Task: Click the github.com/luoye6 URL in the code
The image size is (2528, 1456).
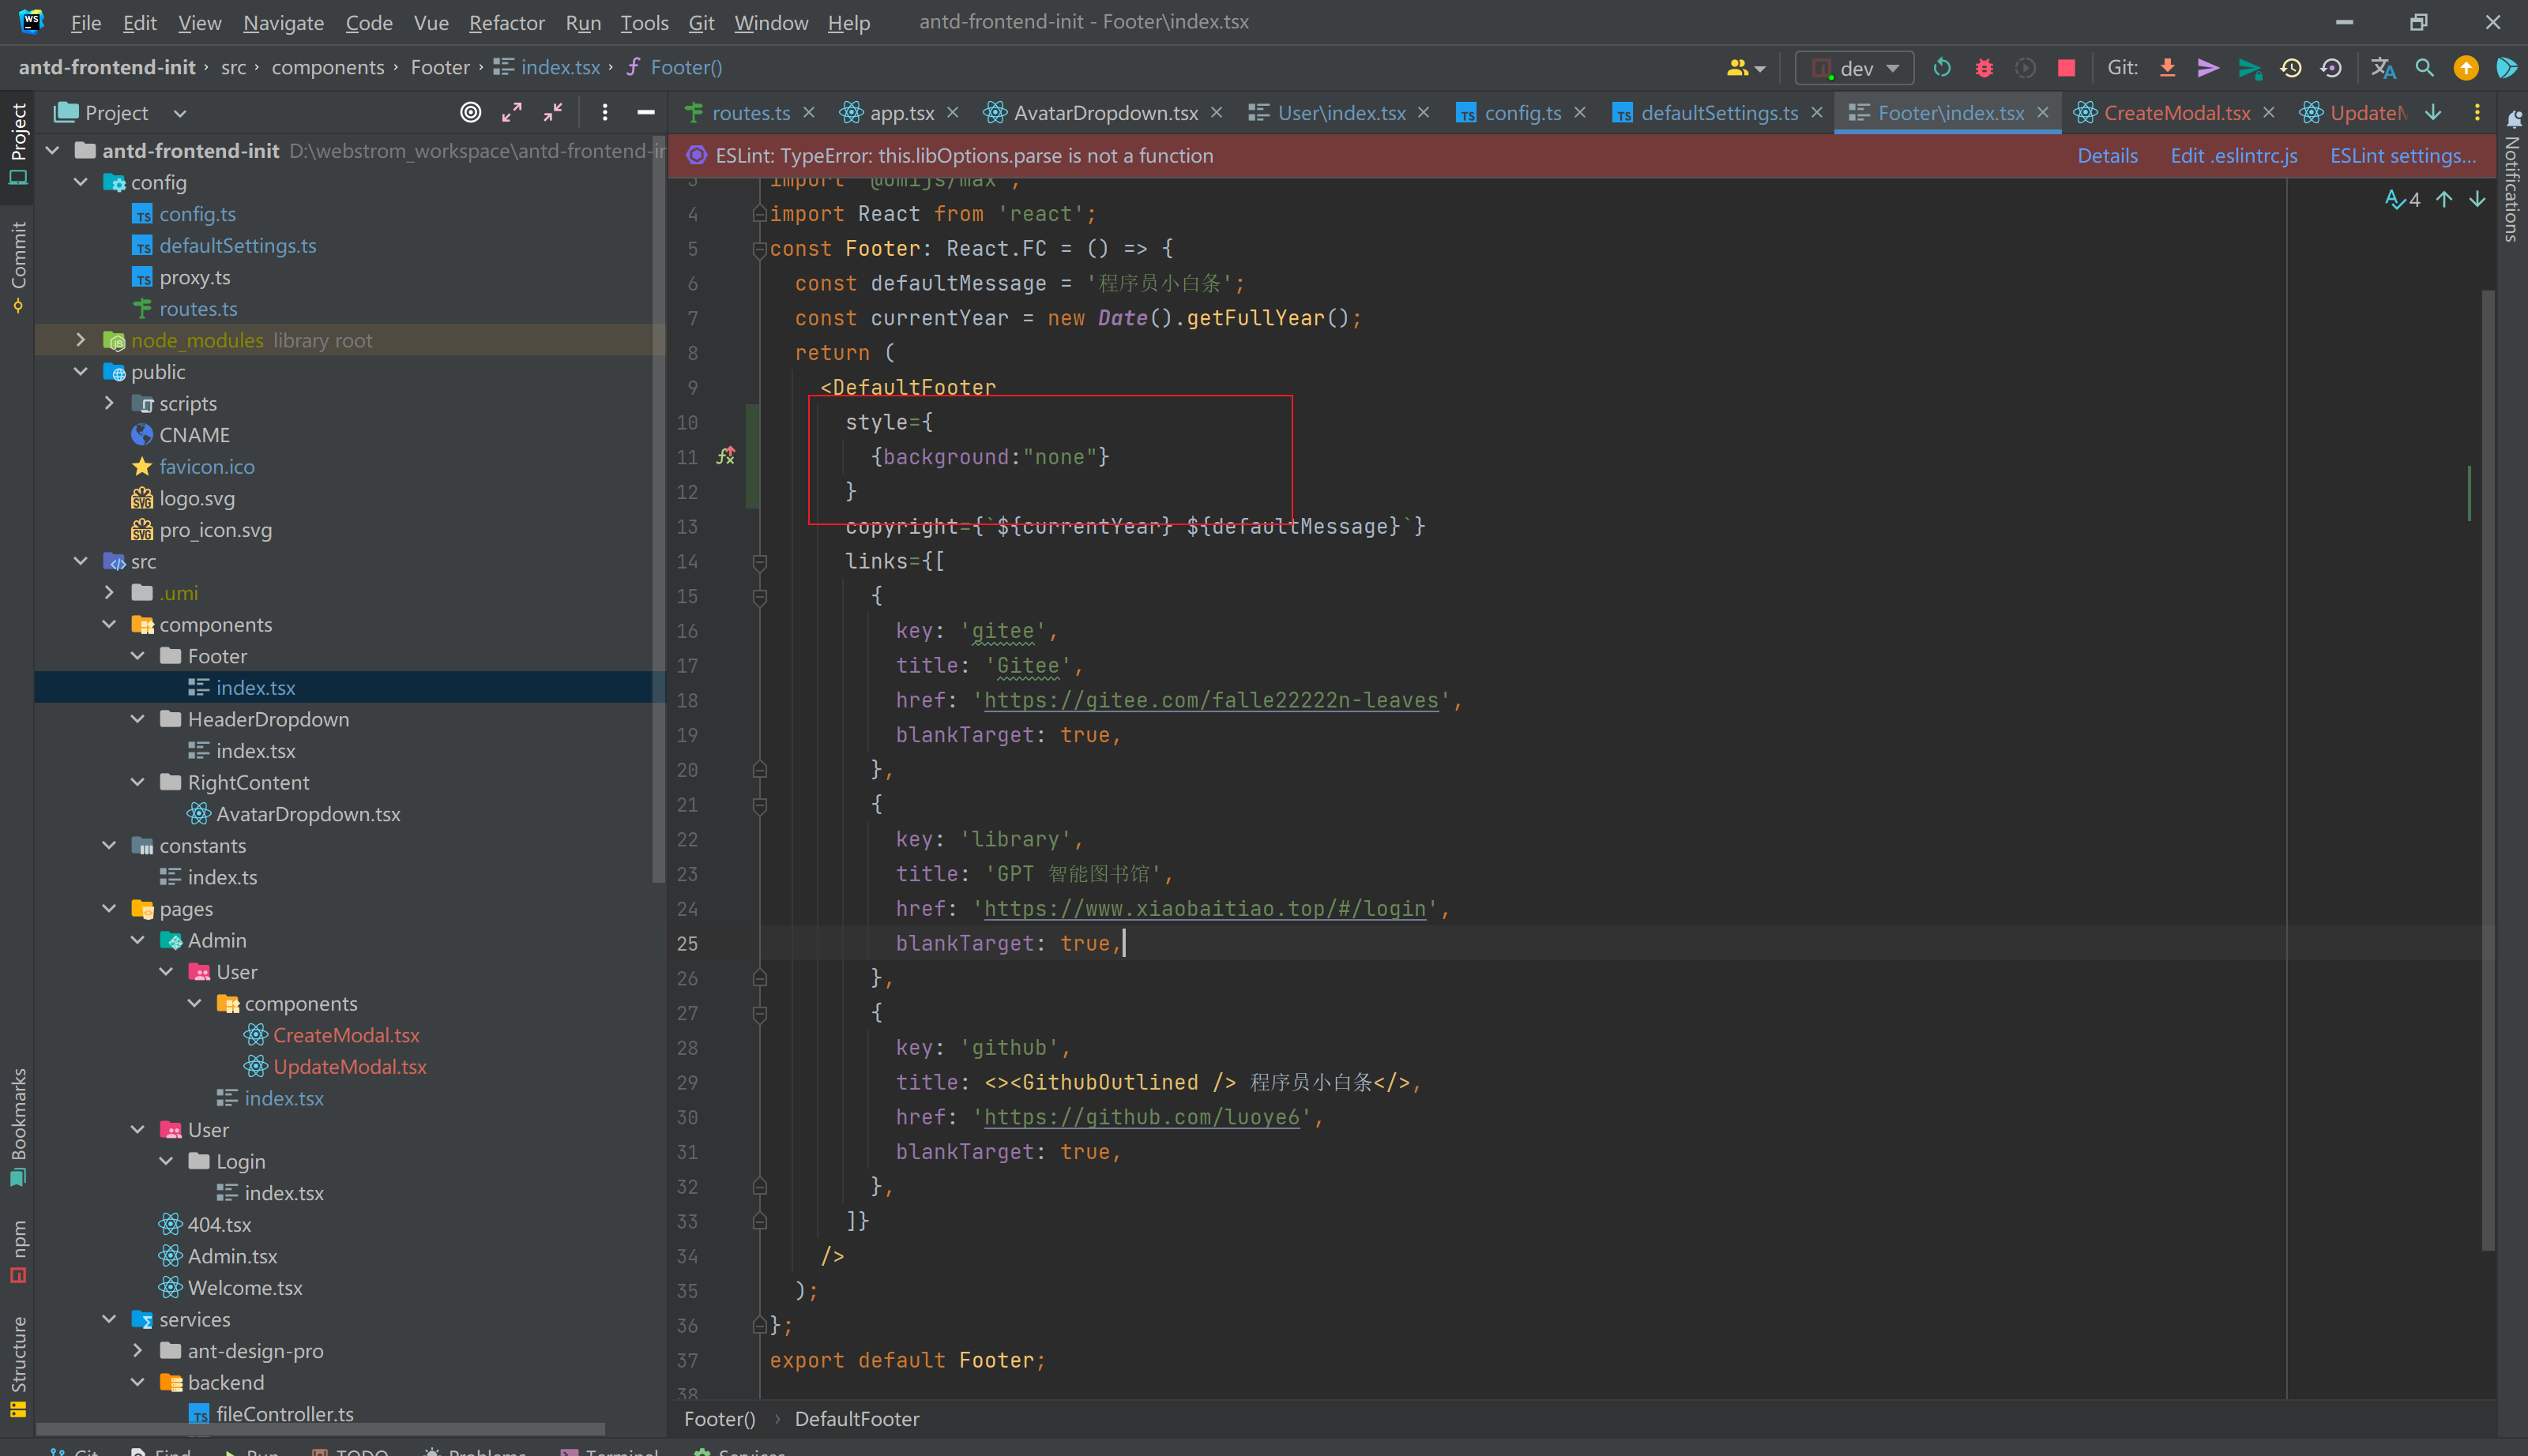Action: click(x=1142, y=1118)
